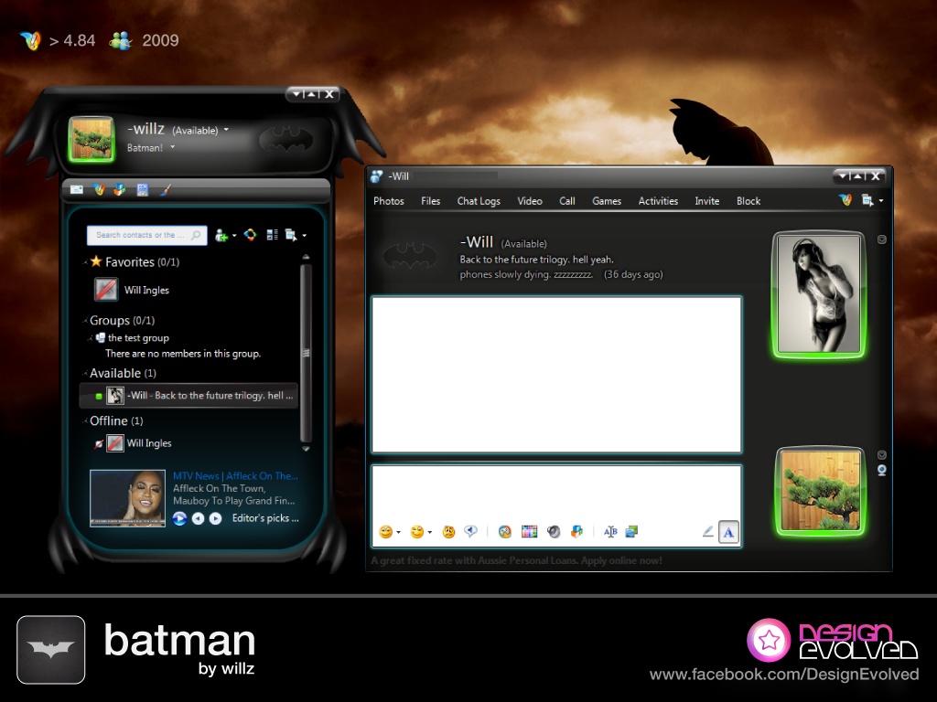The height and width of the screenshot is (702, 937).
Task: Open the Show menu dropdown arrow in conversation window
Action: (881, 200)
